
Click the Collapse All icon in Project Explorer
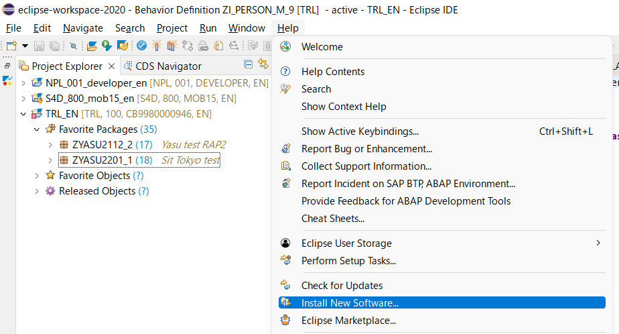coord(249,64)
